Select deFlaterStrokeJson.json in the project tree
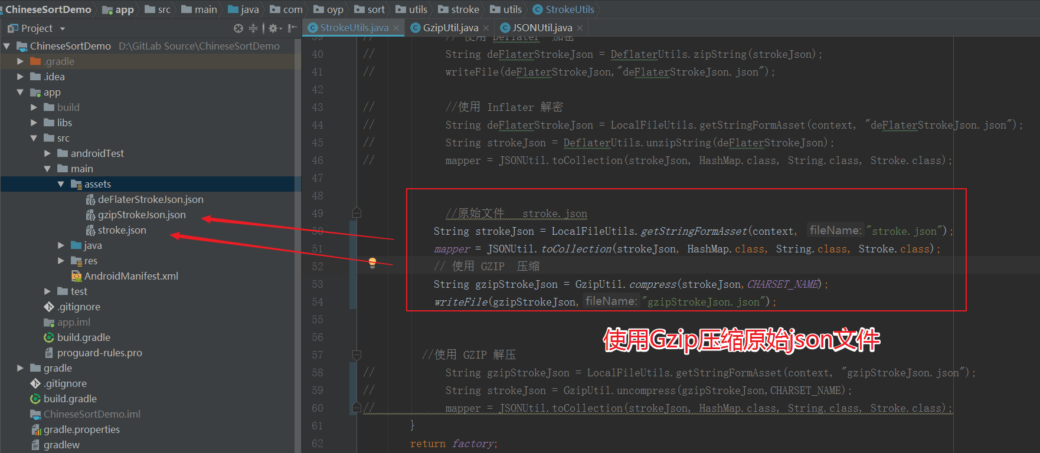This screenshot has width=1040, height=453. pyautogui.click(x=151, y=200)
